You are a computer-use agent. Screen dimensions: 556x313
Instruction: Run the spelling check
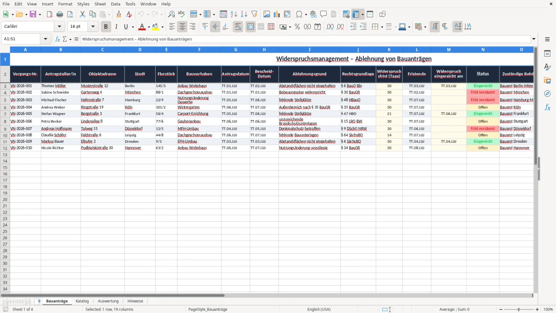(x=182, y=14)
